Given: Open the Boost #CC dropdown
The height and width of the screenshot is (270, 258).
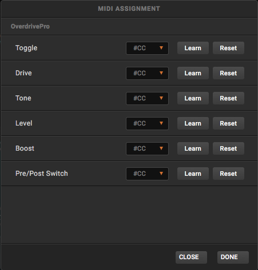Looking at the screenshot, I should (x=147, y=148).
